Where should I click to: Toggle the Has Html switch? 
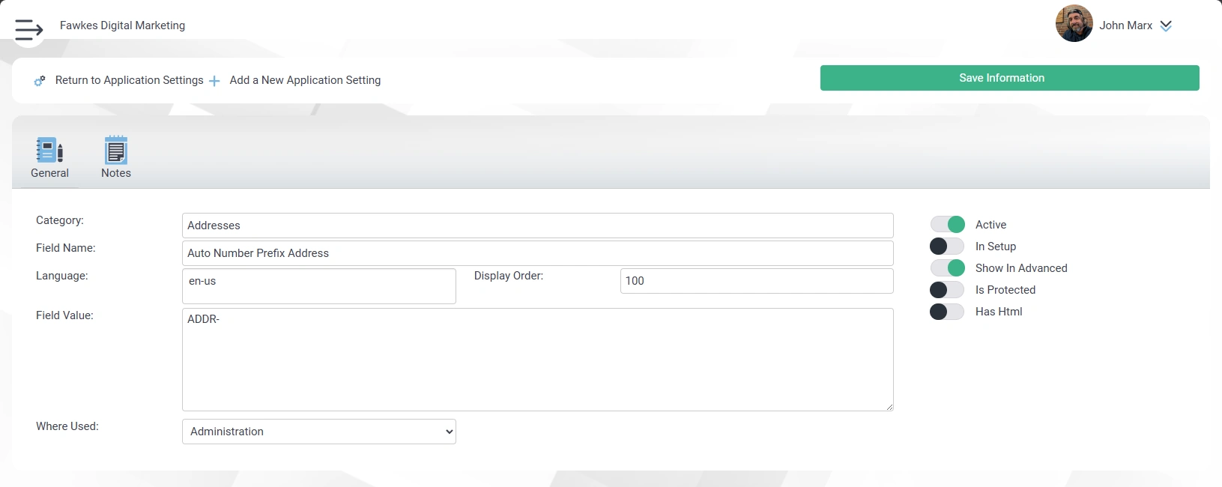(x=947, y=312)
